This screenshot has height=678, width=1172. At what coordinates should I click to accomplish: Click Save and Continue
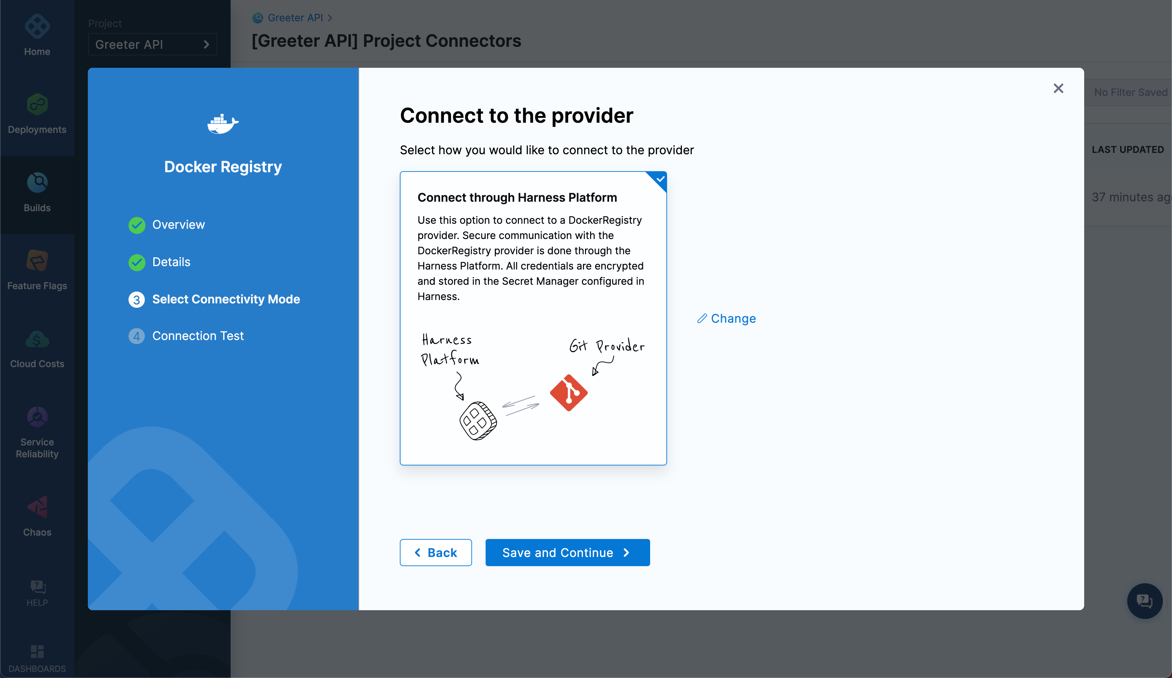pyautogui.click(x=567, y=553)
